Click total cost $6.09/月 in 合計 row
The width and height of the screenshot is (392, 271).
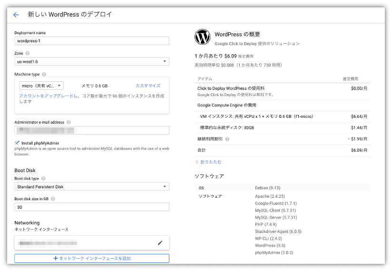pos(359,150)
